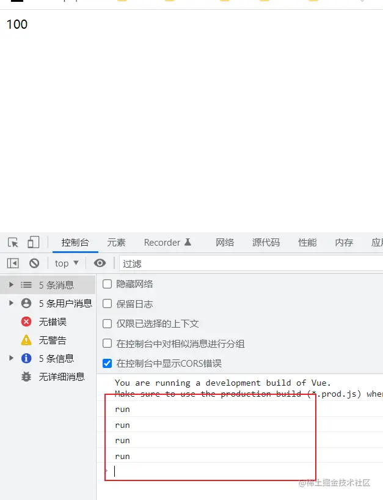Screen dimensions: 383x500
Task: Click the 5 条用户消息 label
Action: pos(65,303)
